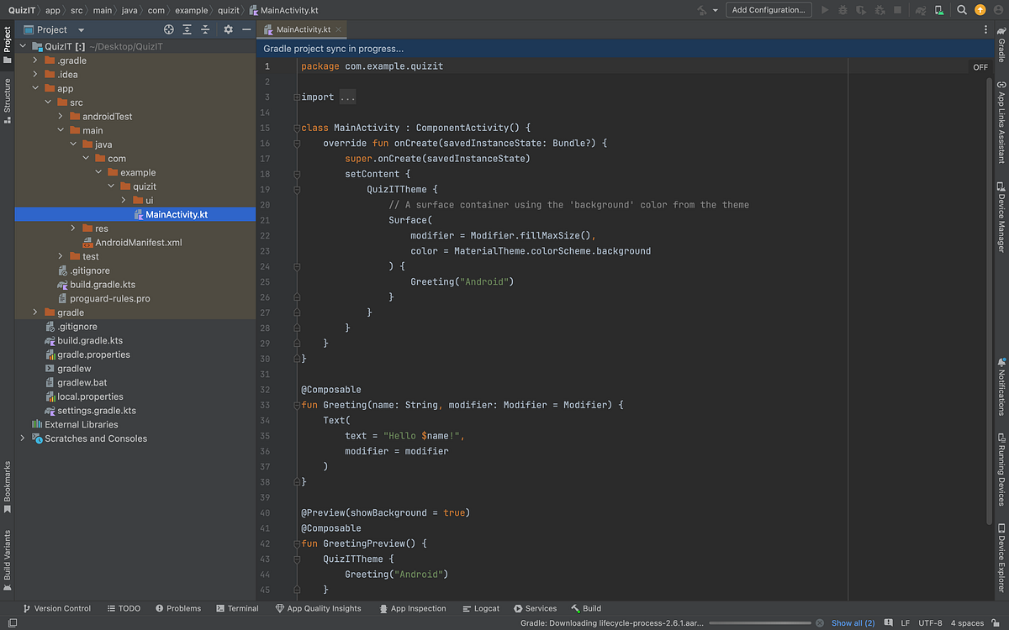The image size is (1009, 630).
Task: Open the Device Explorer panel
Action: (x=1001, y=563)
